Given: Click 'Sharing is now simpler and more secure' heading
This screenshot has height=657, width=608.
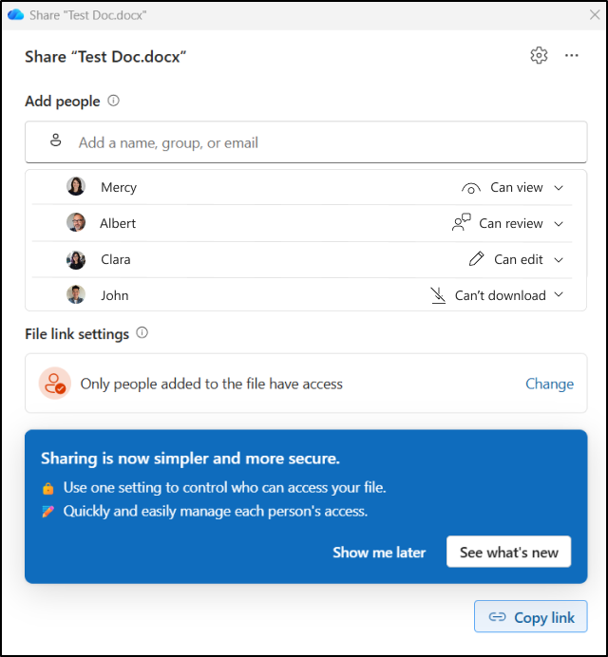Looking at the screenshot, I should [190, 459].
